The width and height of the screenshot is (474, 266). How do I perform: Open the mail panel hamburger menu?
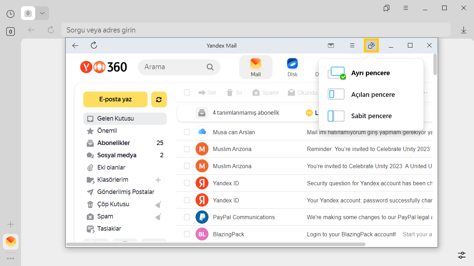click(x=352, y=45)
